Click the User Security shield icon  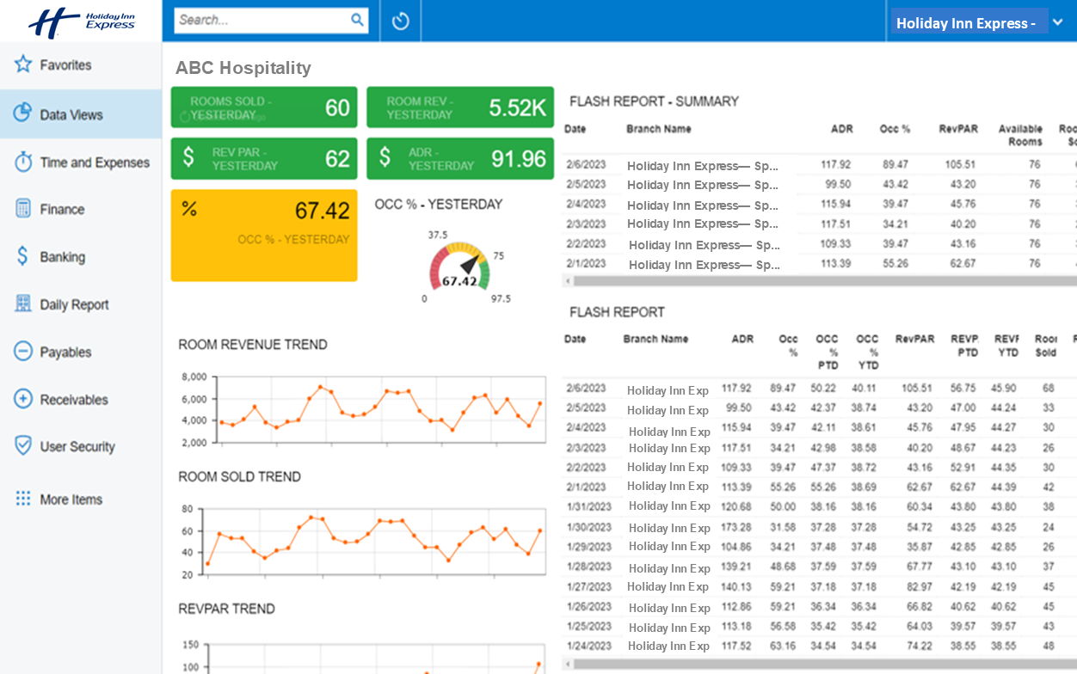23,446
